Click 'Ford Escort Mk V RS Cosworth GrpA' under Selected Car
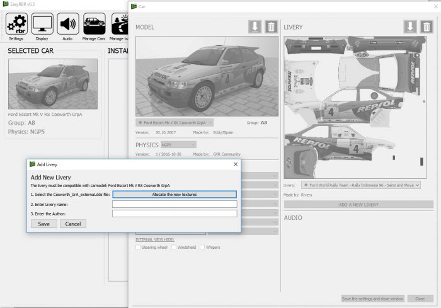The image size is (441, 308). point(45,115)
